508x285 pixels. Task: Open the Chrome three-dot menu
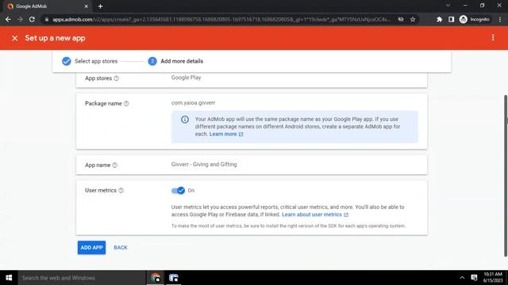500,19
